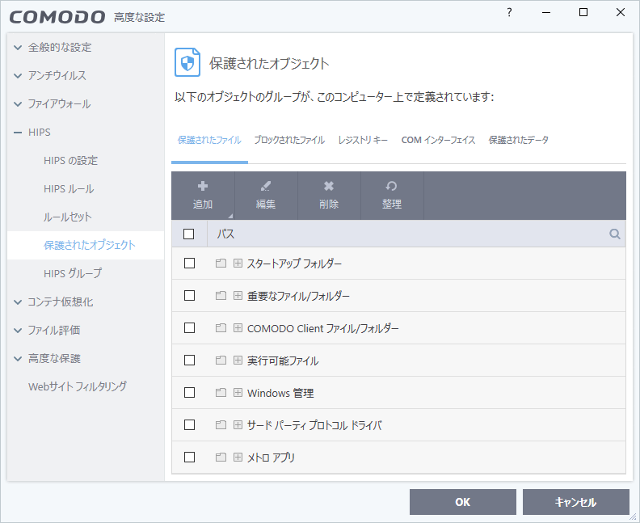Screen dimensions: 640x523
Task: Click the 削除 (Delete) X icon
Action: 329,187
